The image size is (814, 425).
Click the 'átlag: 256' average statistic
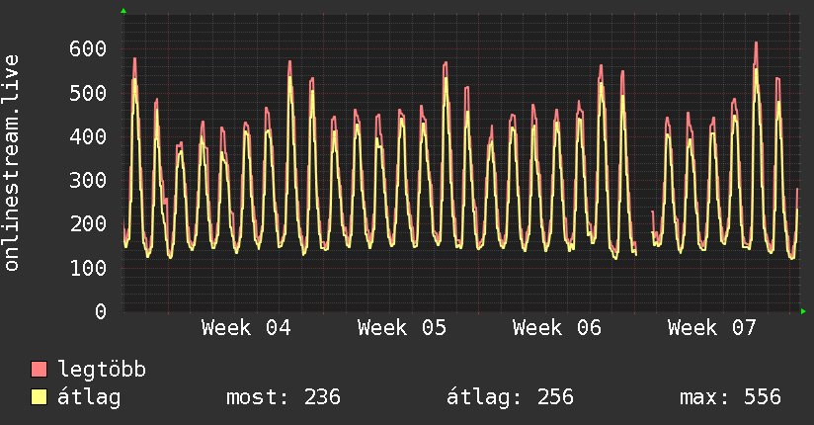[511, 398]
